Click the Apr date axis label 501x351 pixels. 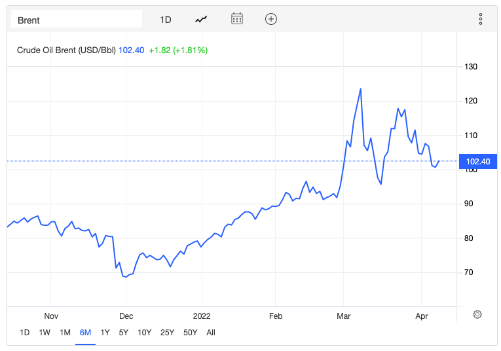point(422,316)
